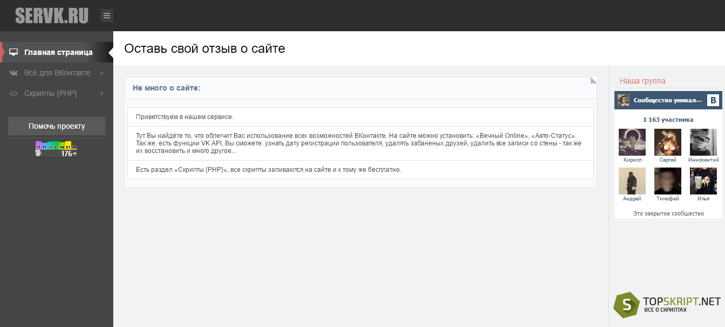Open the Всё для ВКонтакте menu
The height and width of the screenshot is (327, 725).
57,73
